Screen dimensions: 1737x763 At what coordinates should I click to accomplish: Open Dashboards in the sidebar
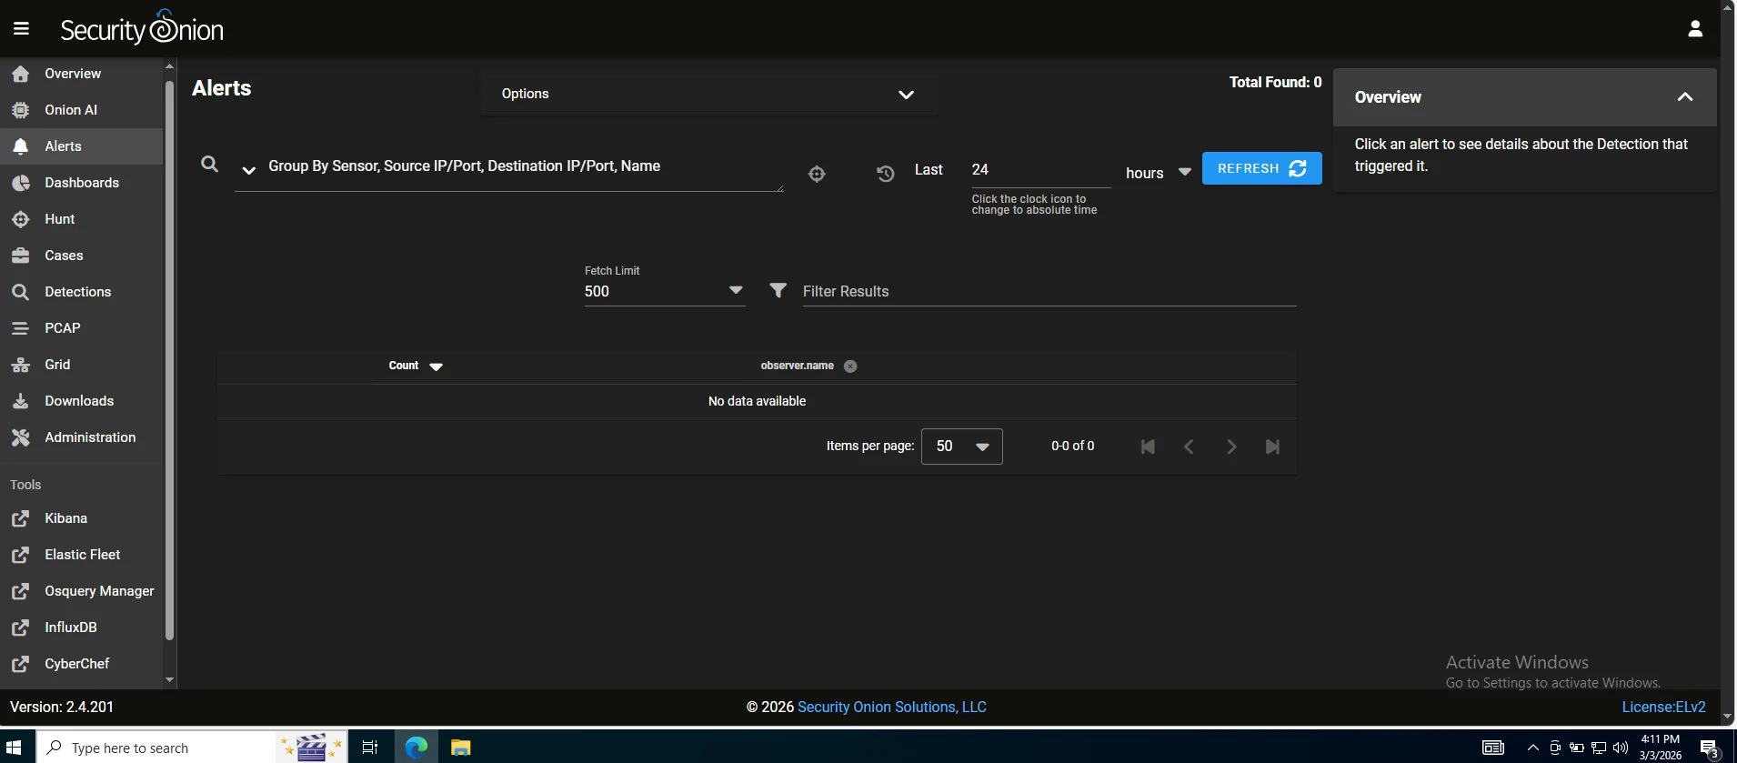pyautogui.click(x=82, y=183)
